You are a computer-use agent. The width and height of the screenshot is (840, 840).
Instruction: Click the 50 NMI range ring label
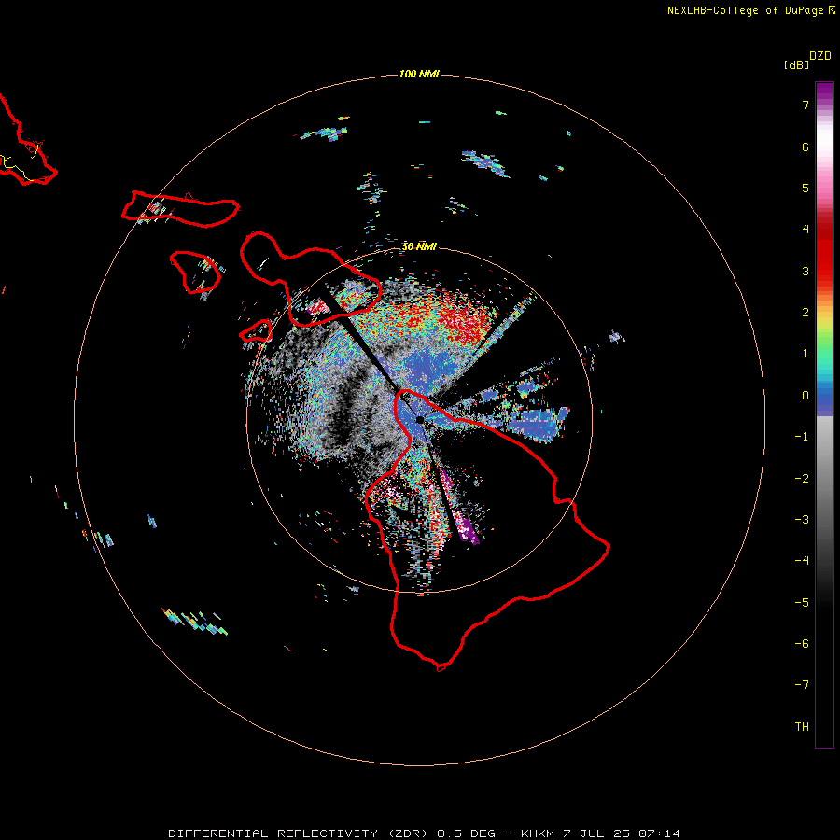coord(419,246)
